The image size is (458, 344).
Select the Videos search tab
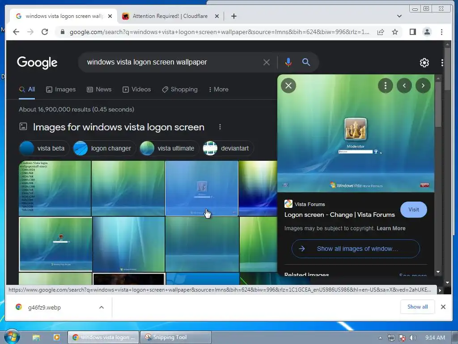pyautogui.click(x=136, y=89)
